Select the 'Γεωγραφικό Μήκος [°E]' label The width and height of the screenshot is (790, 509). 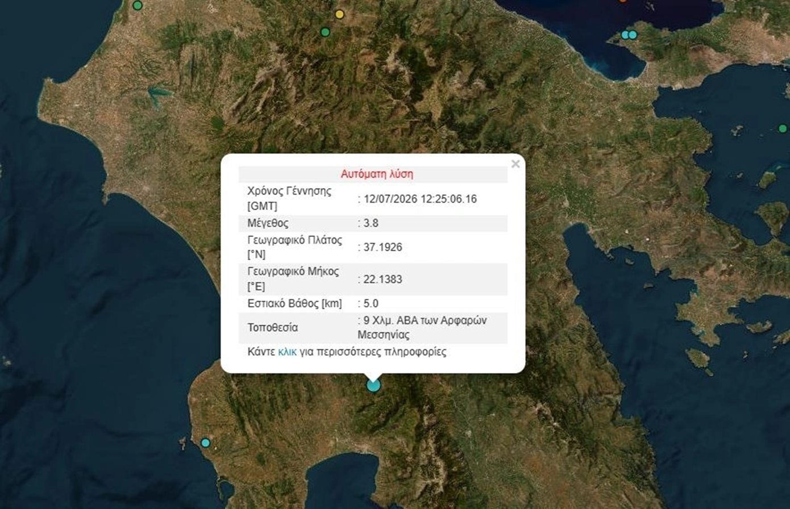point(293,279)
